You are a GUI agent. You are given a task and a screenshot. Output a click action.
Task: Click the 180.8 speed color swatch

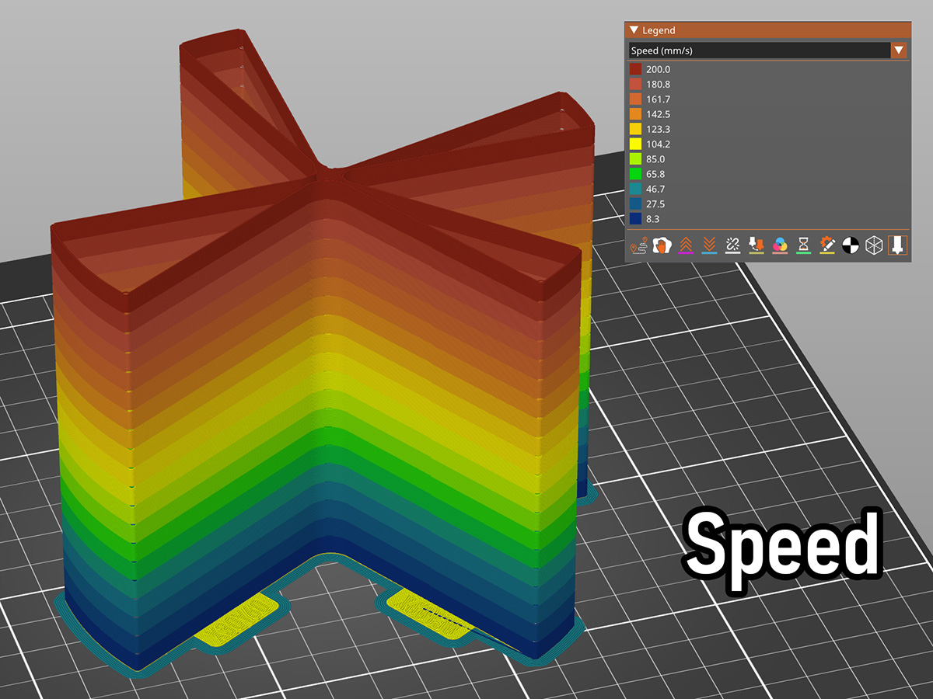point(635,84)
